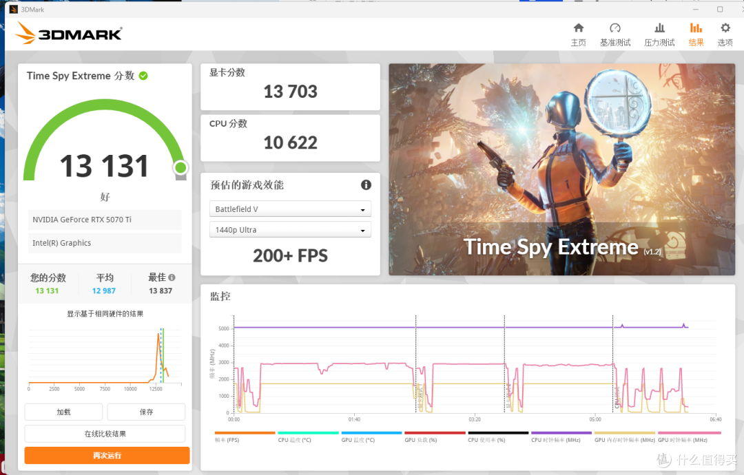Click the NVIDIA GeForce RTX 5070 Ti row
Viewport: 744px width, 475px height.
click(x=105, y=220)
